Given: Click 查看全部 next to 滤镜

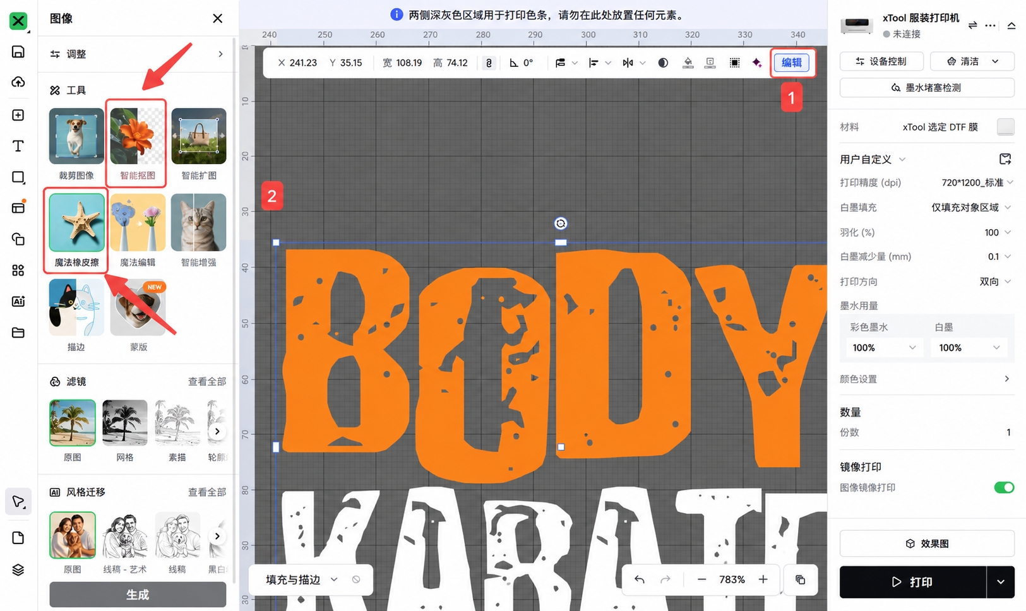Looking at the screenshot, I should click(207, 381).
